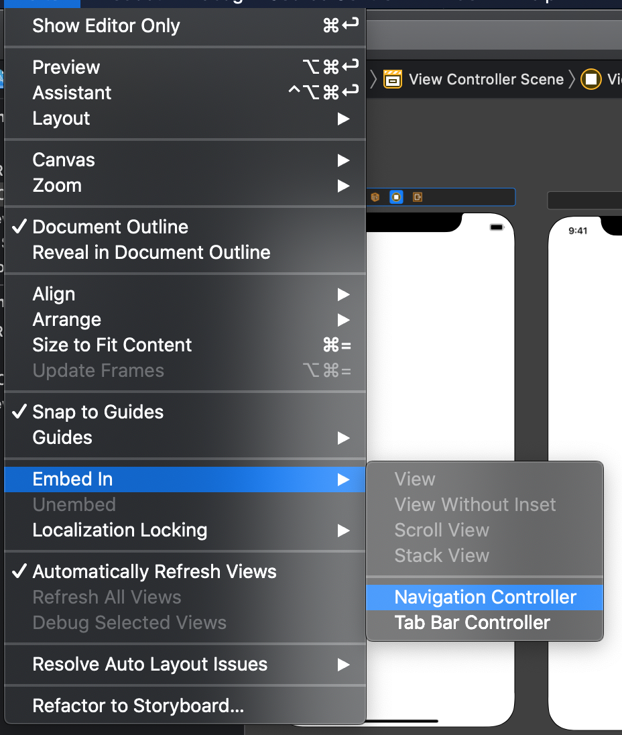622x735 pixels.
Task: Select the View Controller dock icon
Action: (396, 197)
